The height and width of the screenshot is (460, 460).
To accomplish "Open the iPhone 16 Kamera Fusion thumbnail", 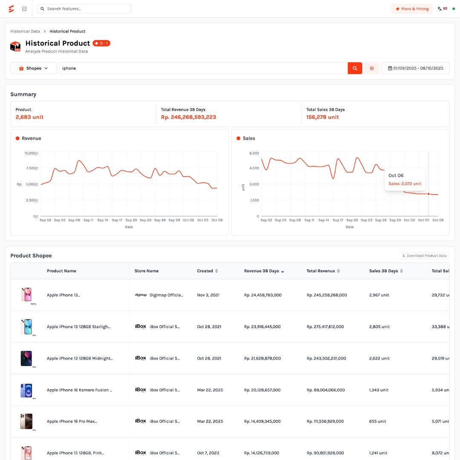I will point(26,390).
